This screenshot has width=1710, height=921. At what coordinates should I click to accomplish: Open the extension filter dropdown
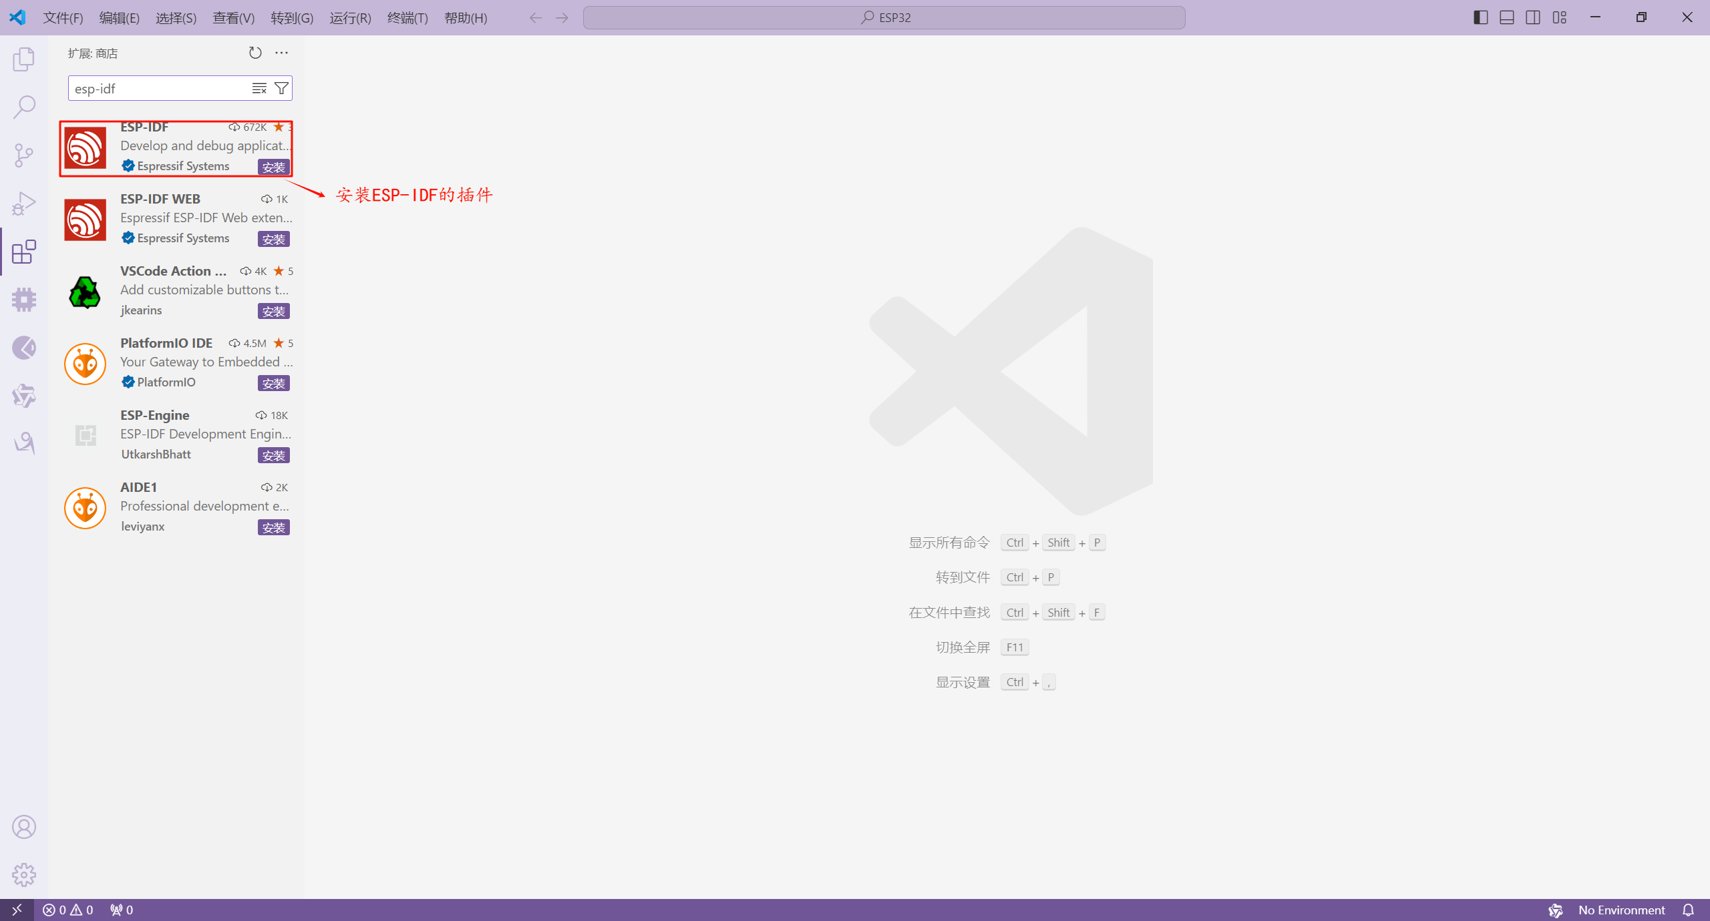tap(282, 89)
